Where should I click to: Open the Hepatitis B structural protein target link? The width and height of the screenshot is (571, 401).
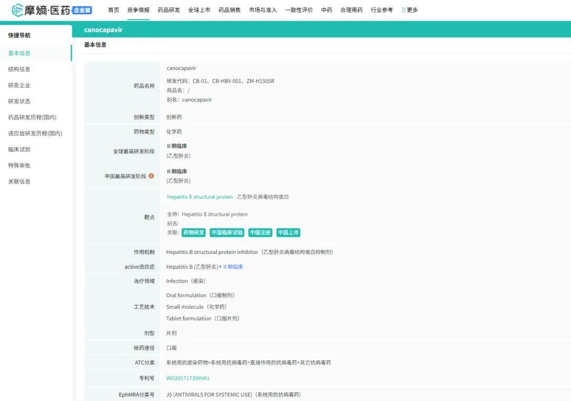point(200,196)
